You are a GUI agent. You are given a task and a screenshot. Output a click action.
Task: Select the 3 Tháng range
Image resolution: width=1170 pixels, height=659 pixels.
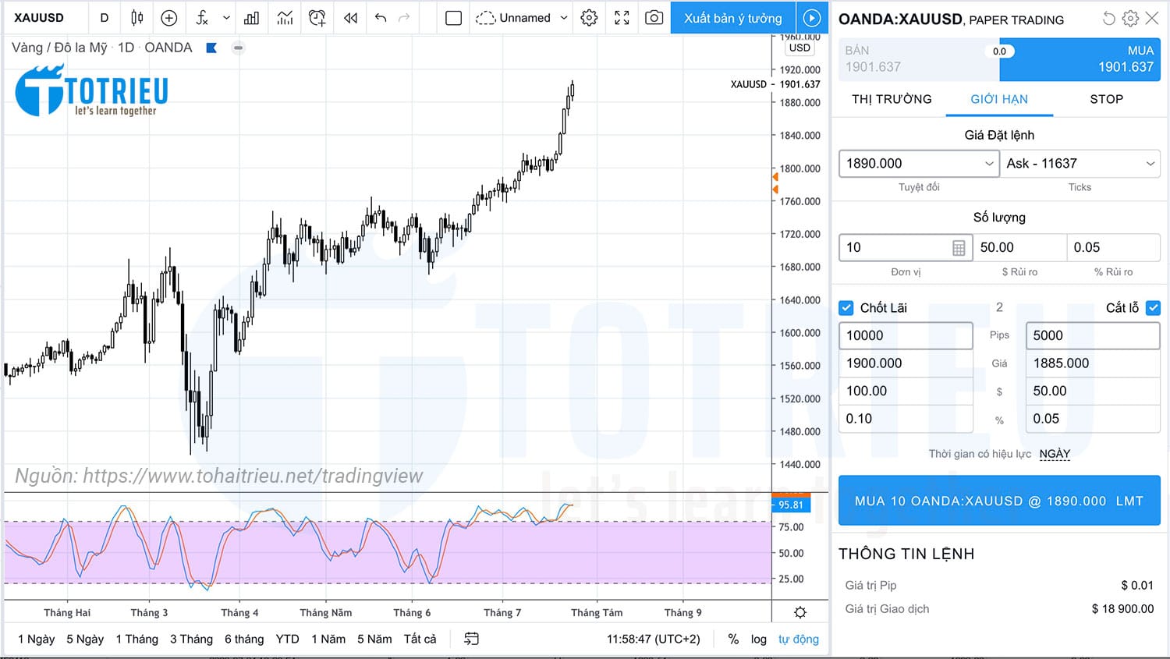click(191, 639)
